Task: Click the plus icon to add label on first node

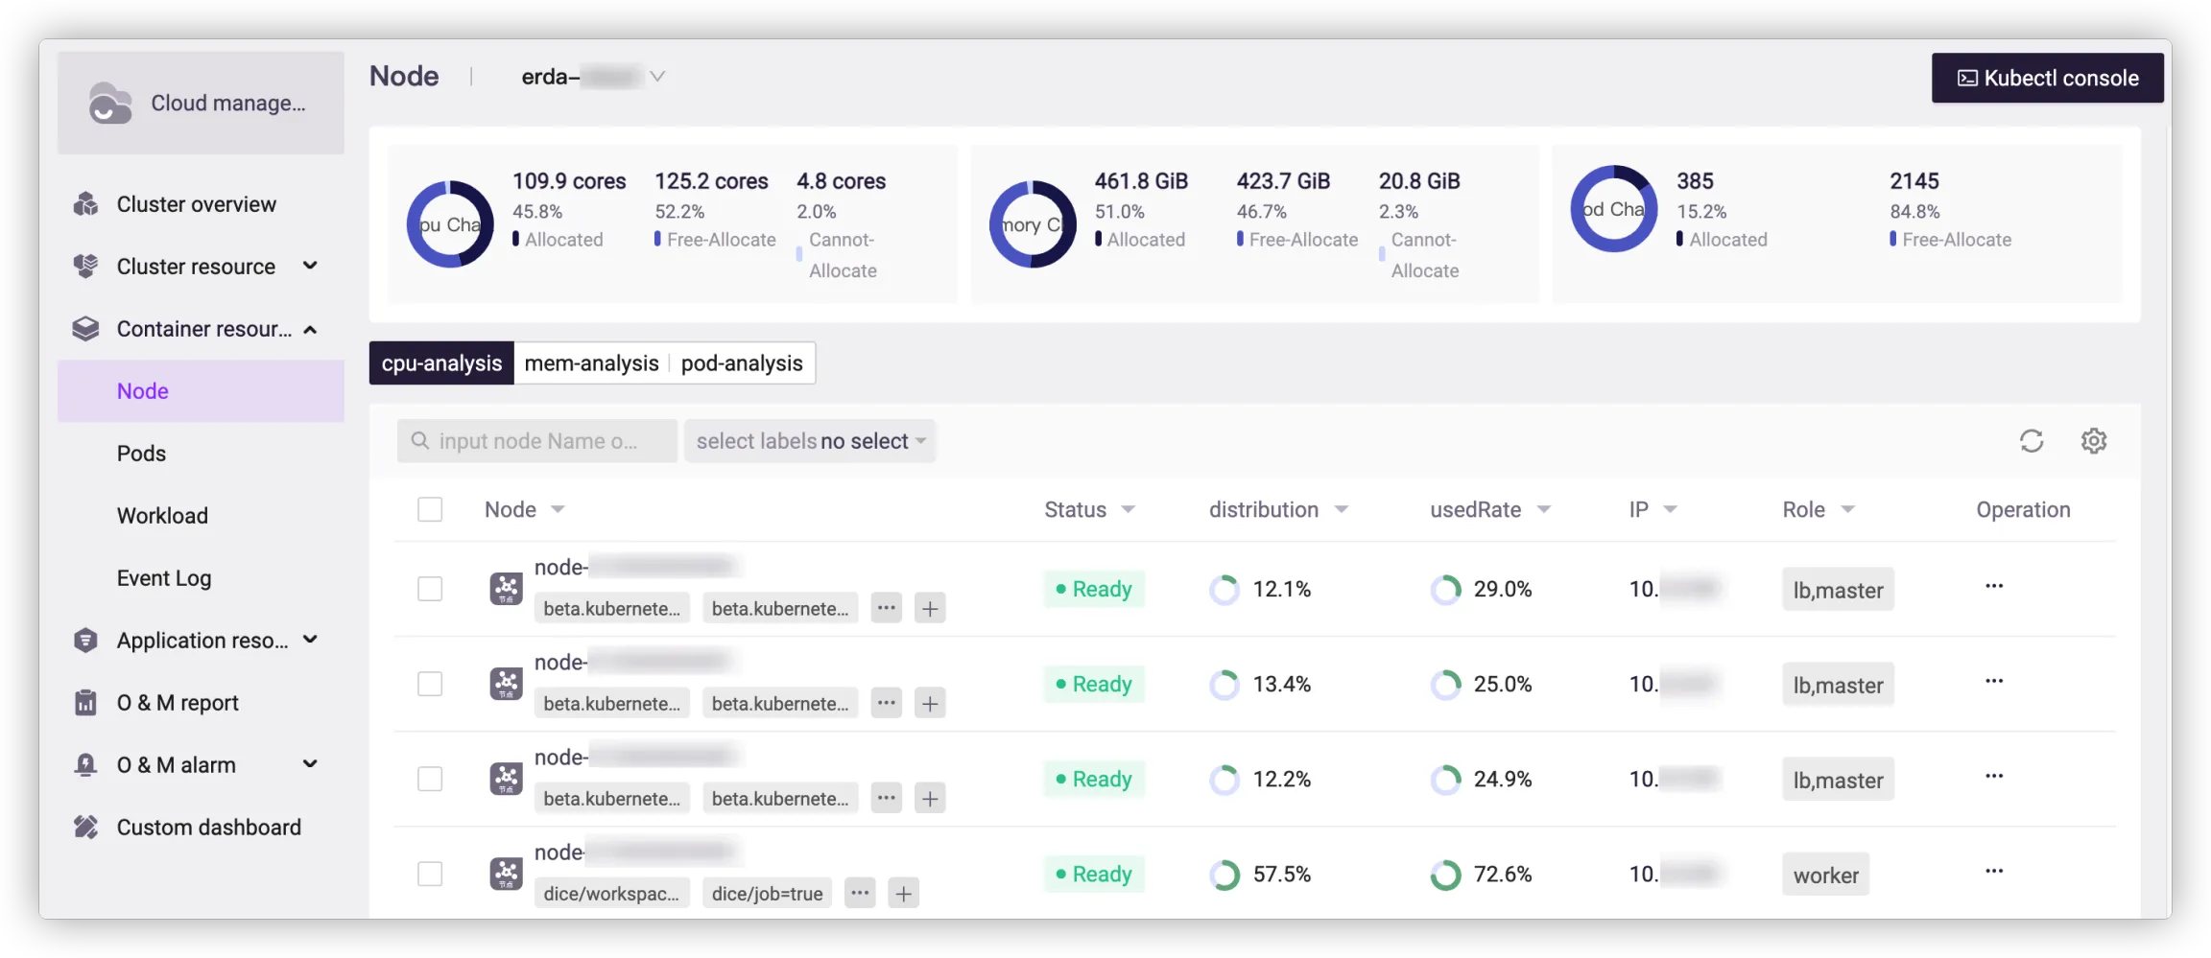Action: pyautogui.click(x=929, y=608)
